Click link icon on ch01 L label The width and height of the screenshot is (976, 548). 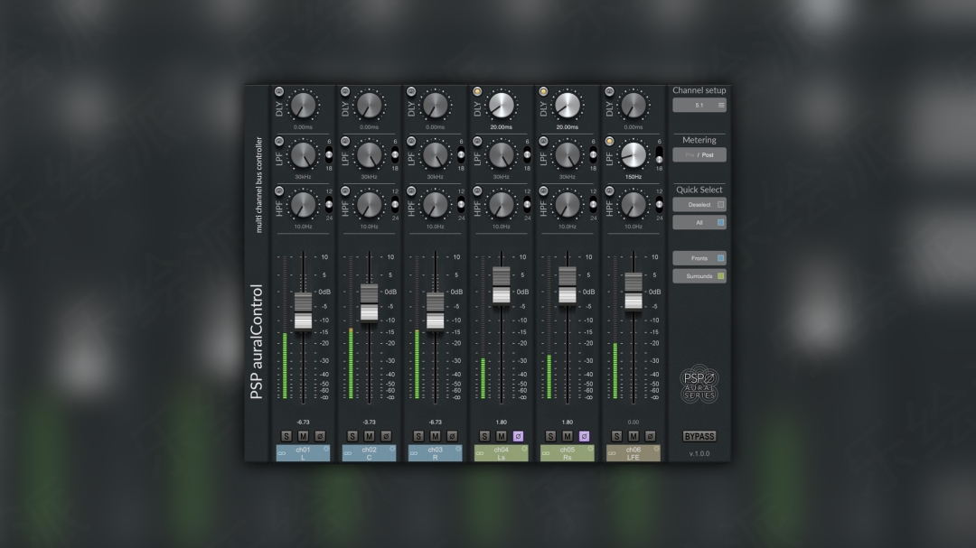pyautogui.click(x=282, y=453)
